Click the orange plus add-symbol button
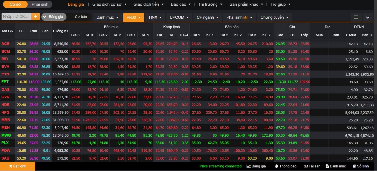 (36, 17)
